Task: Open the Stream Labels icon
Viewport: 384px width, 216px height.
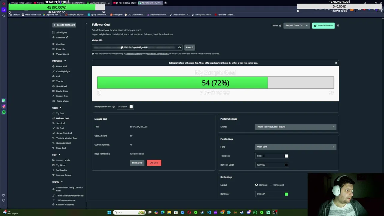Action: tap(53, 160)
